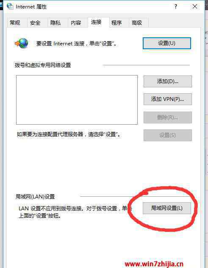Click the globe with arrow connection icon
The image size is (208, 268).
(x=21, y=43)
